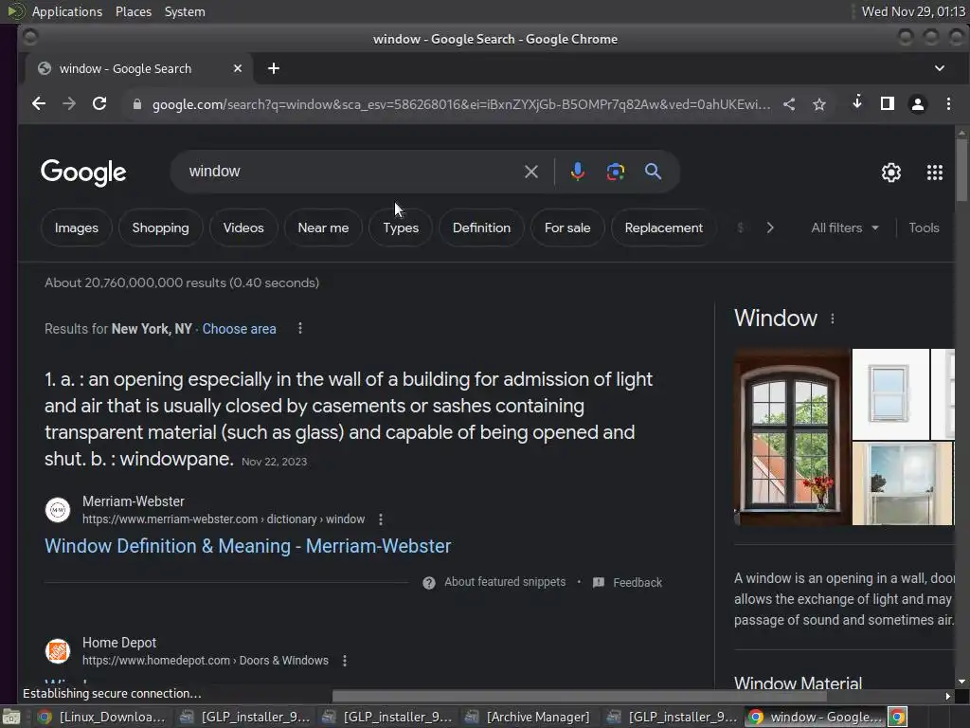Expand the All filters dropdown
The height and width of the screenshot is (728, 970).
point(844,227)
